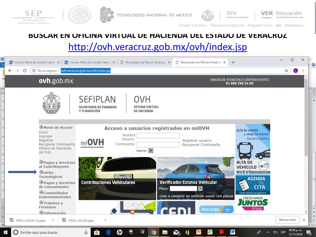Switch to Excel on the taskbar
316x237 pixels.
pos(210,232)
